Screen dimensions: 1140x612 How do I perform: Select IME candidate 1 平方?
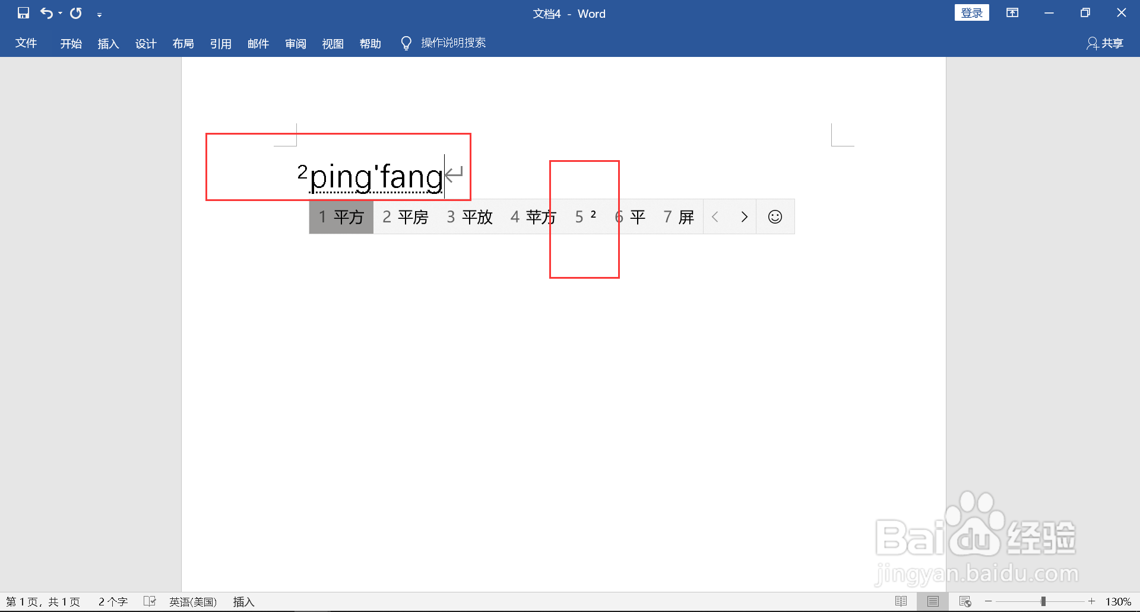341,217
